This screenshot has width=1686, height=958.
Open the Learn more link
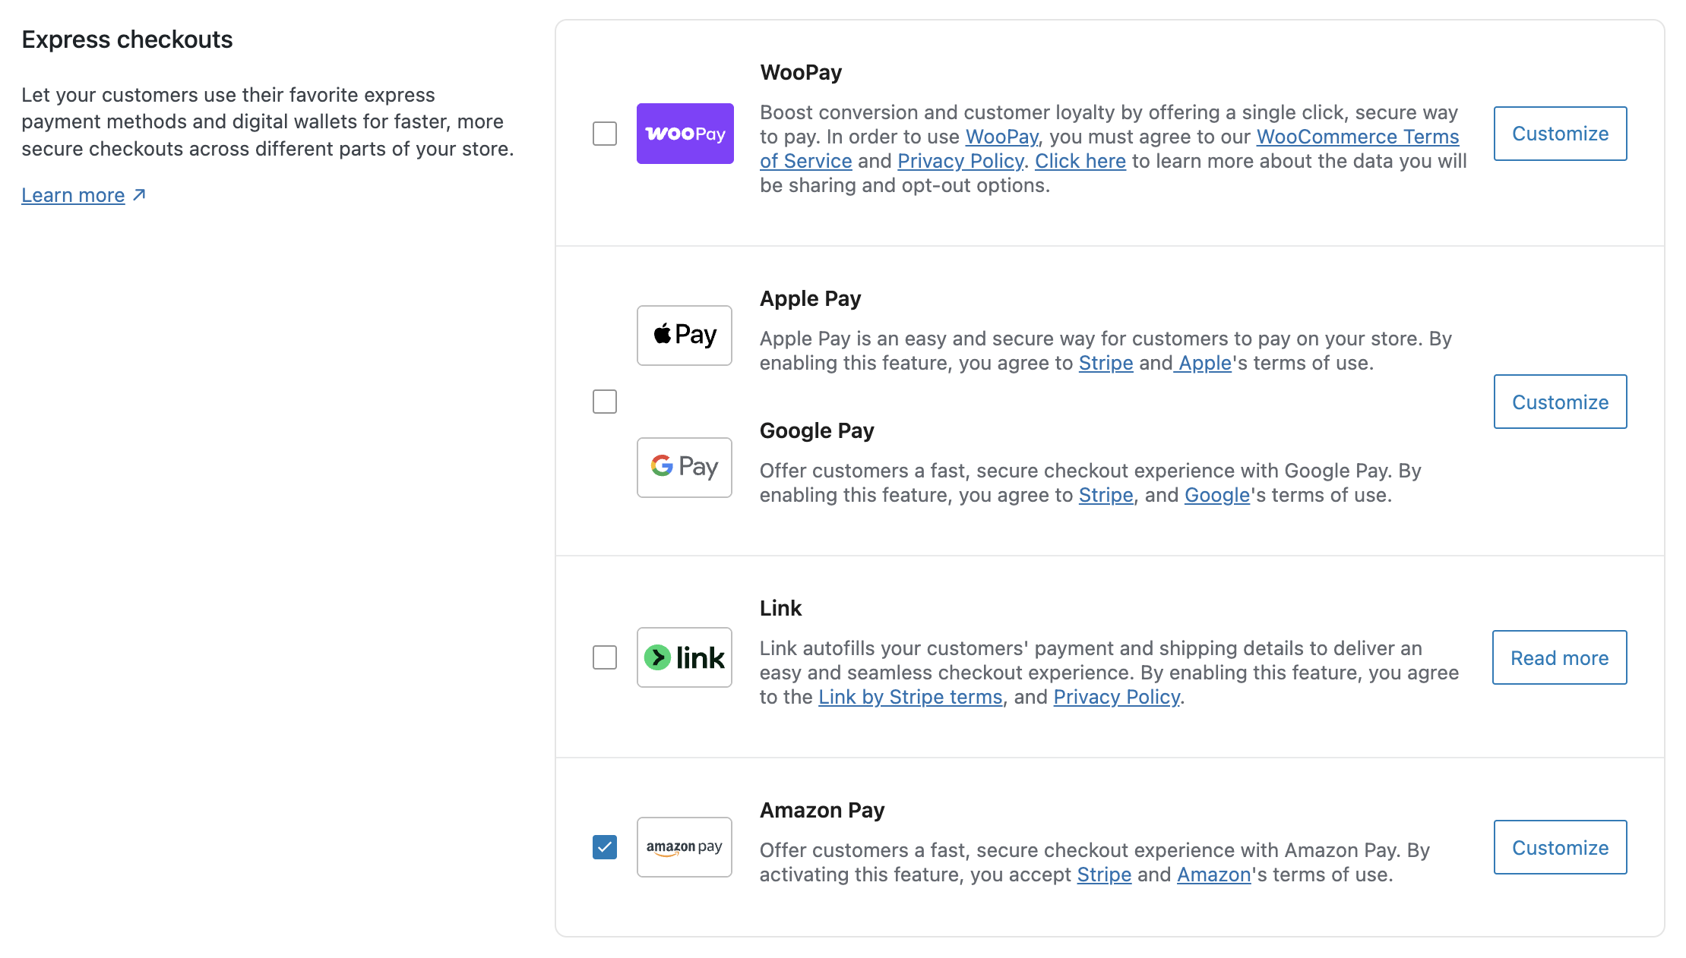pyautogui.click(x=73, y=195)
